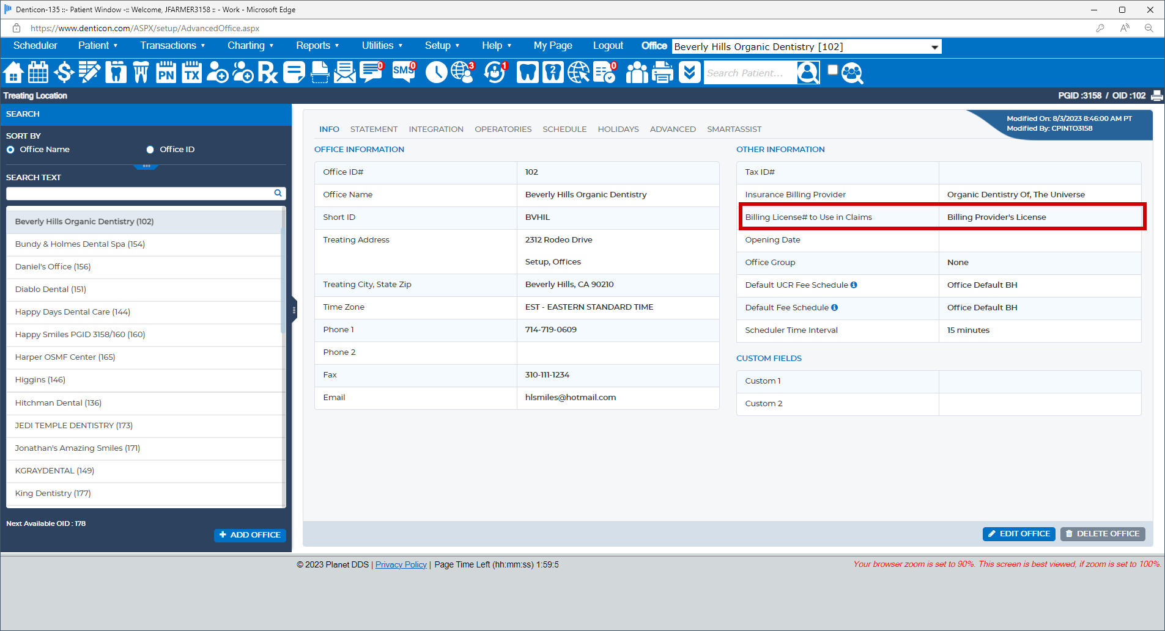This screenshot has width=1165, height=631.
Task: Open the Setup menu dropdown
Action: click(442, 46)
